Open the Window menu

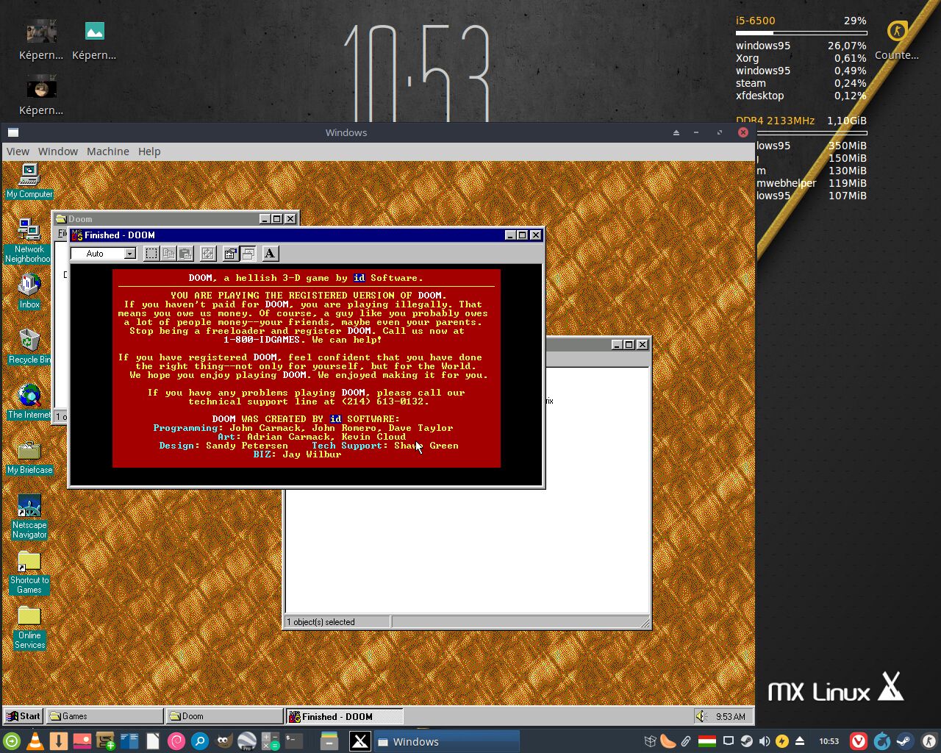click(58, 151)
